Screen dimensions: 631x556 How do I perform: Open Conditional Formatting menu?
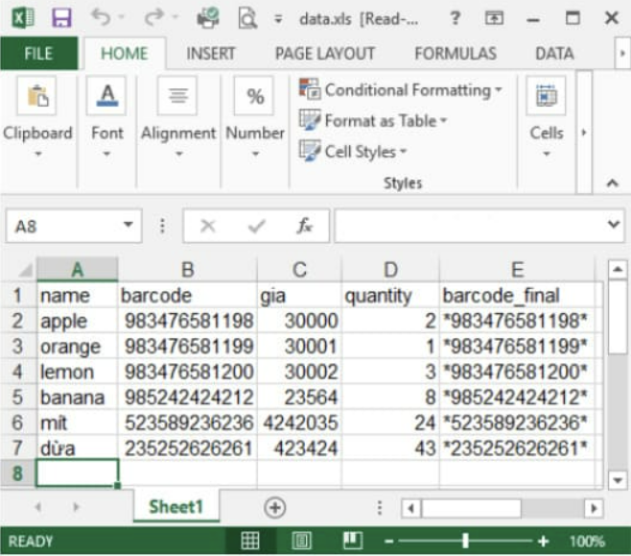401,89
